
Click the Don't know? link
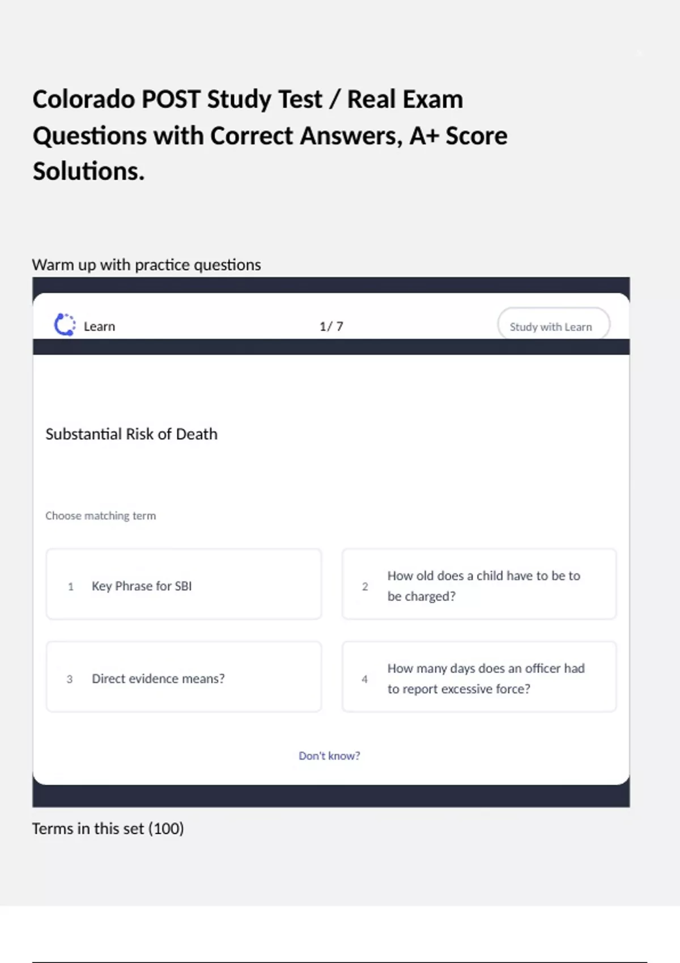coord(329,756)
